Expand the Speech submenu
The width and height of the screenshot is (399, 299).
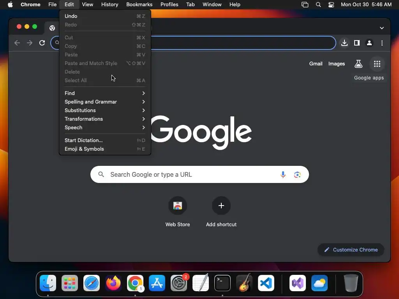pos(104,128)
